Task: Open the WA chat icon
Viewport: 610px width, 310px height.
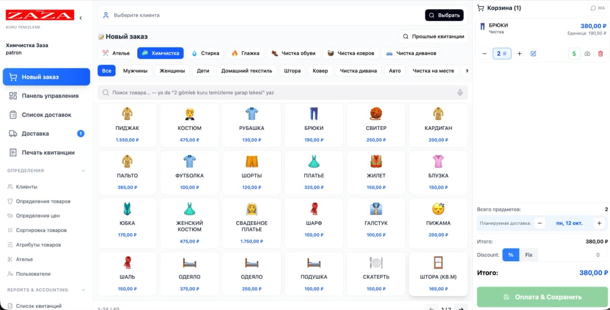Action: click(x=597, y=8)
